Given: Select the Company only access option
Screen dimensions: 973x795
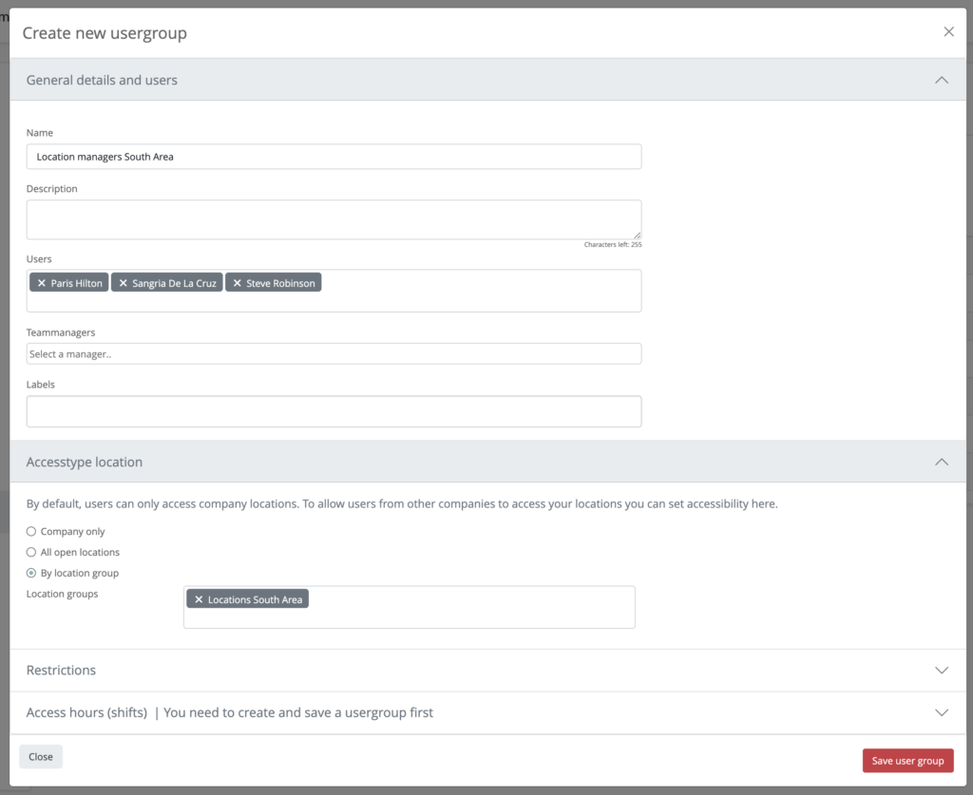Looking at the screenshot, I should pos(29,531).
